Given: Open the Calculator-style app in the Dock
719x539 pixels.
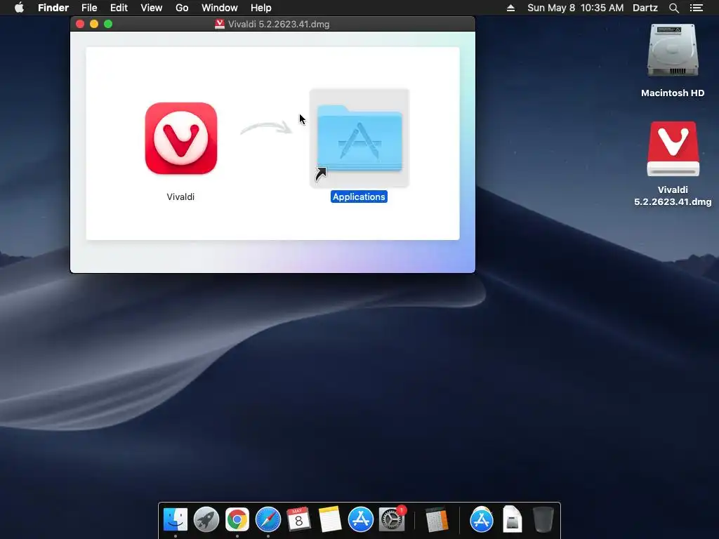Looking at the screenshot, I should 436,521.
